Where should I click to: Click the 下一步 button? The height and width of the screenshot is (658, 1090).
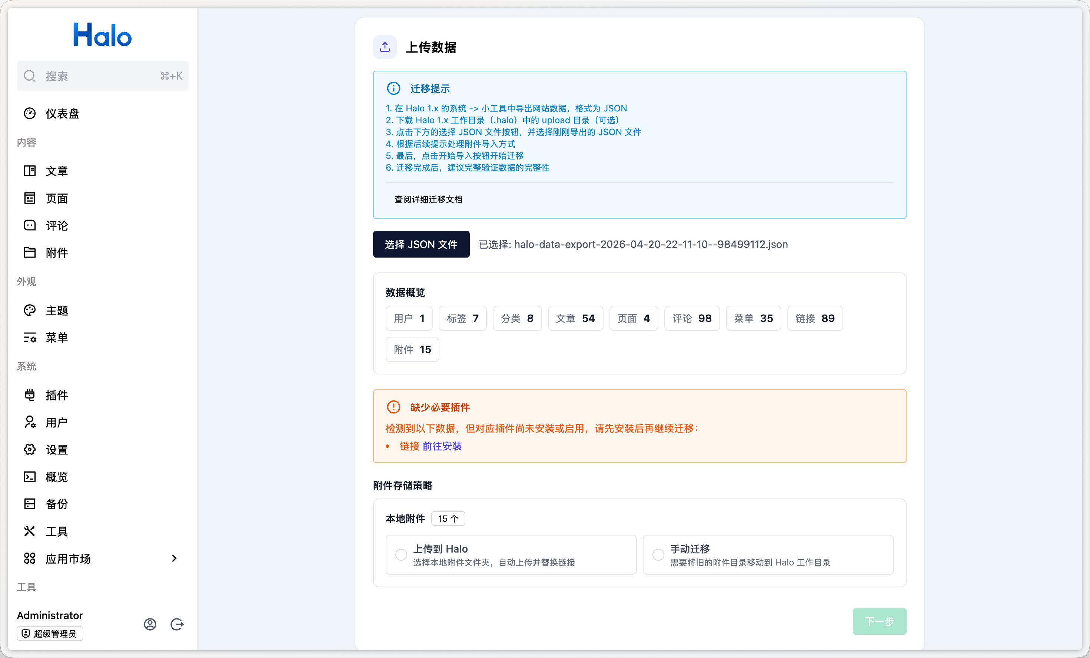879,621
